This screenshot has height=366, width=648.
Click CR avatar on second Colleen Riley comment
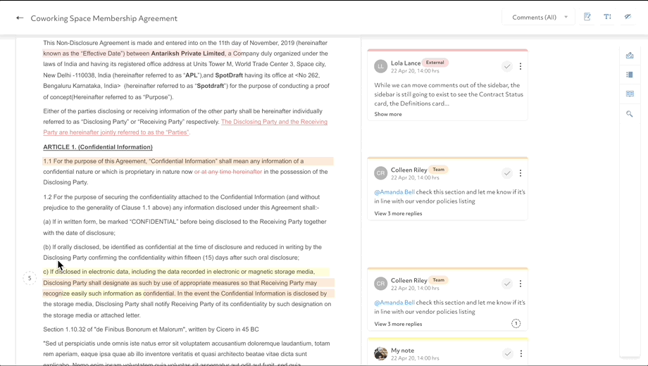coord(380,284)
